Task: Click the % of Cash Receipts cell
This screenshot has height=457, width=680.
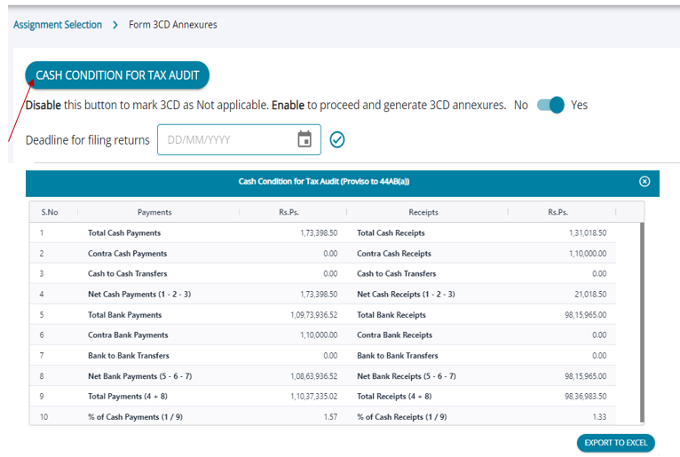Action: (402, 417)
